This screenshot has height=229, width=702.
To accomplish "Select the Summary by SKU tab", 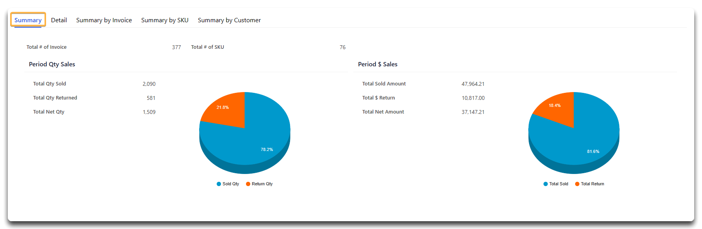I will point(165,20).
